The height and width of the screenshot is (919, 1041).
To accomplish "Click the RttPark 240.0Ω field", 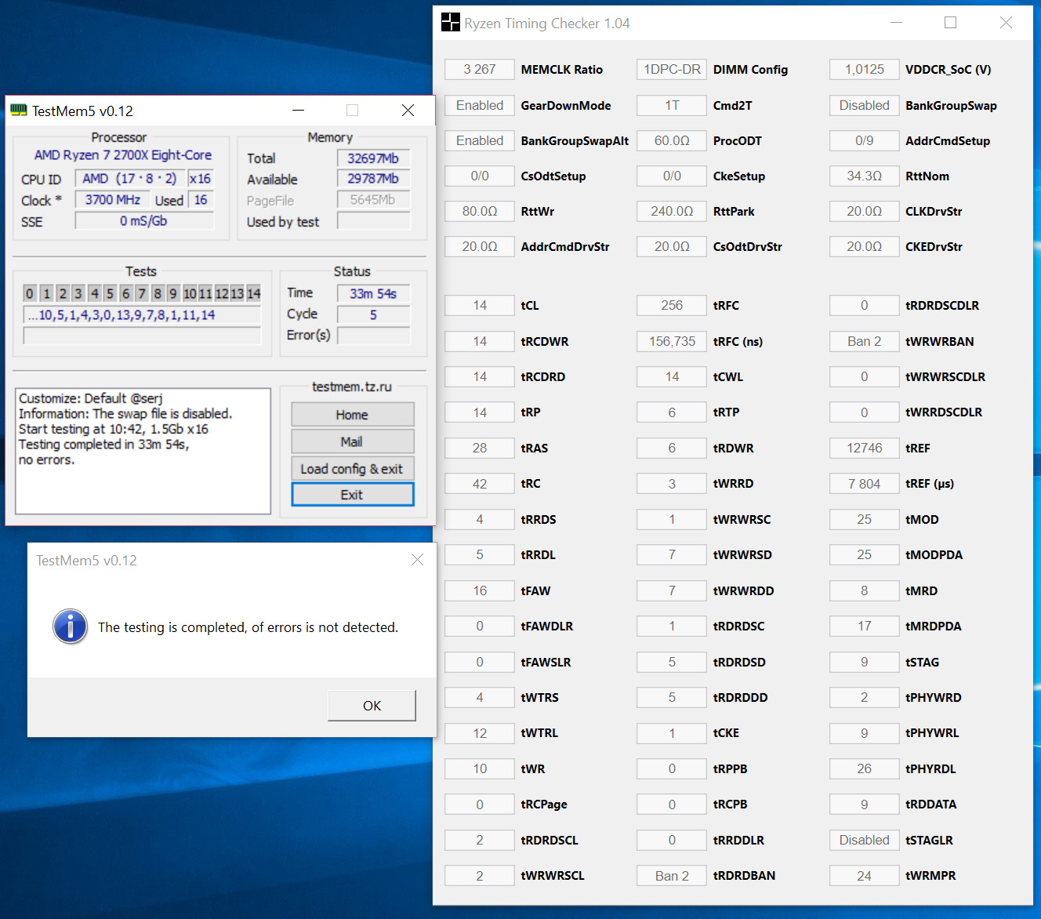I will [672, 211].
